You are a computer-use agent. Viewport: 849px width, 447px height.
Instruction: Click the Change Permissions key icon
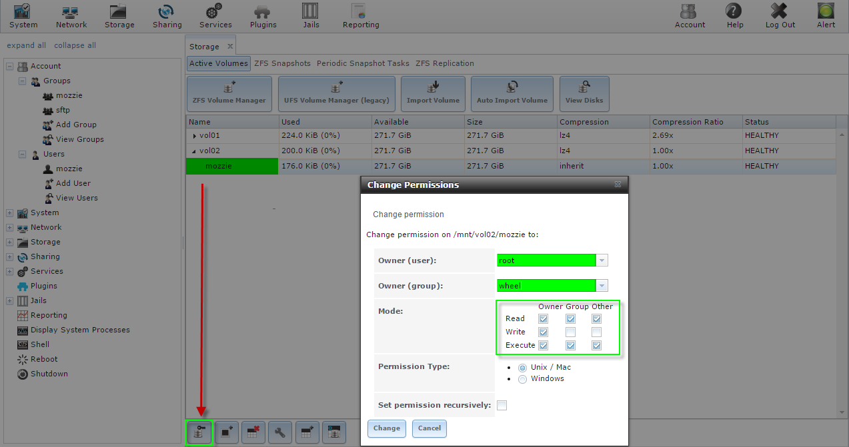199,432
